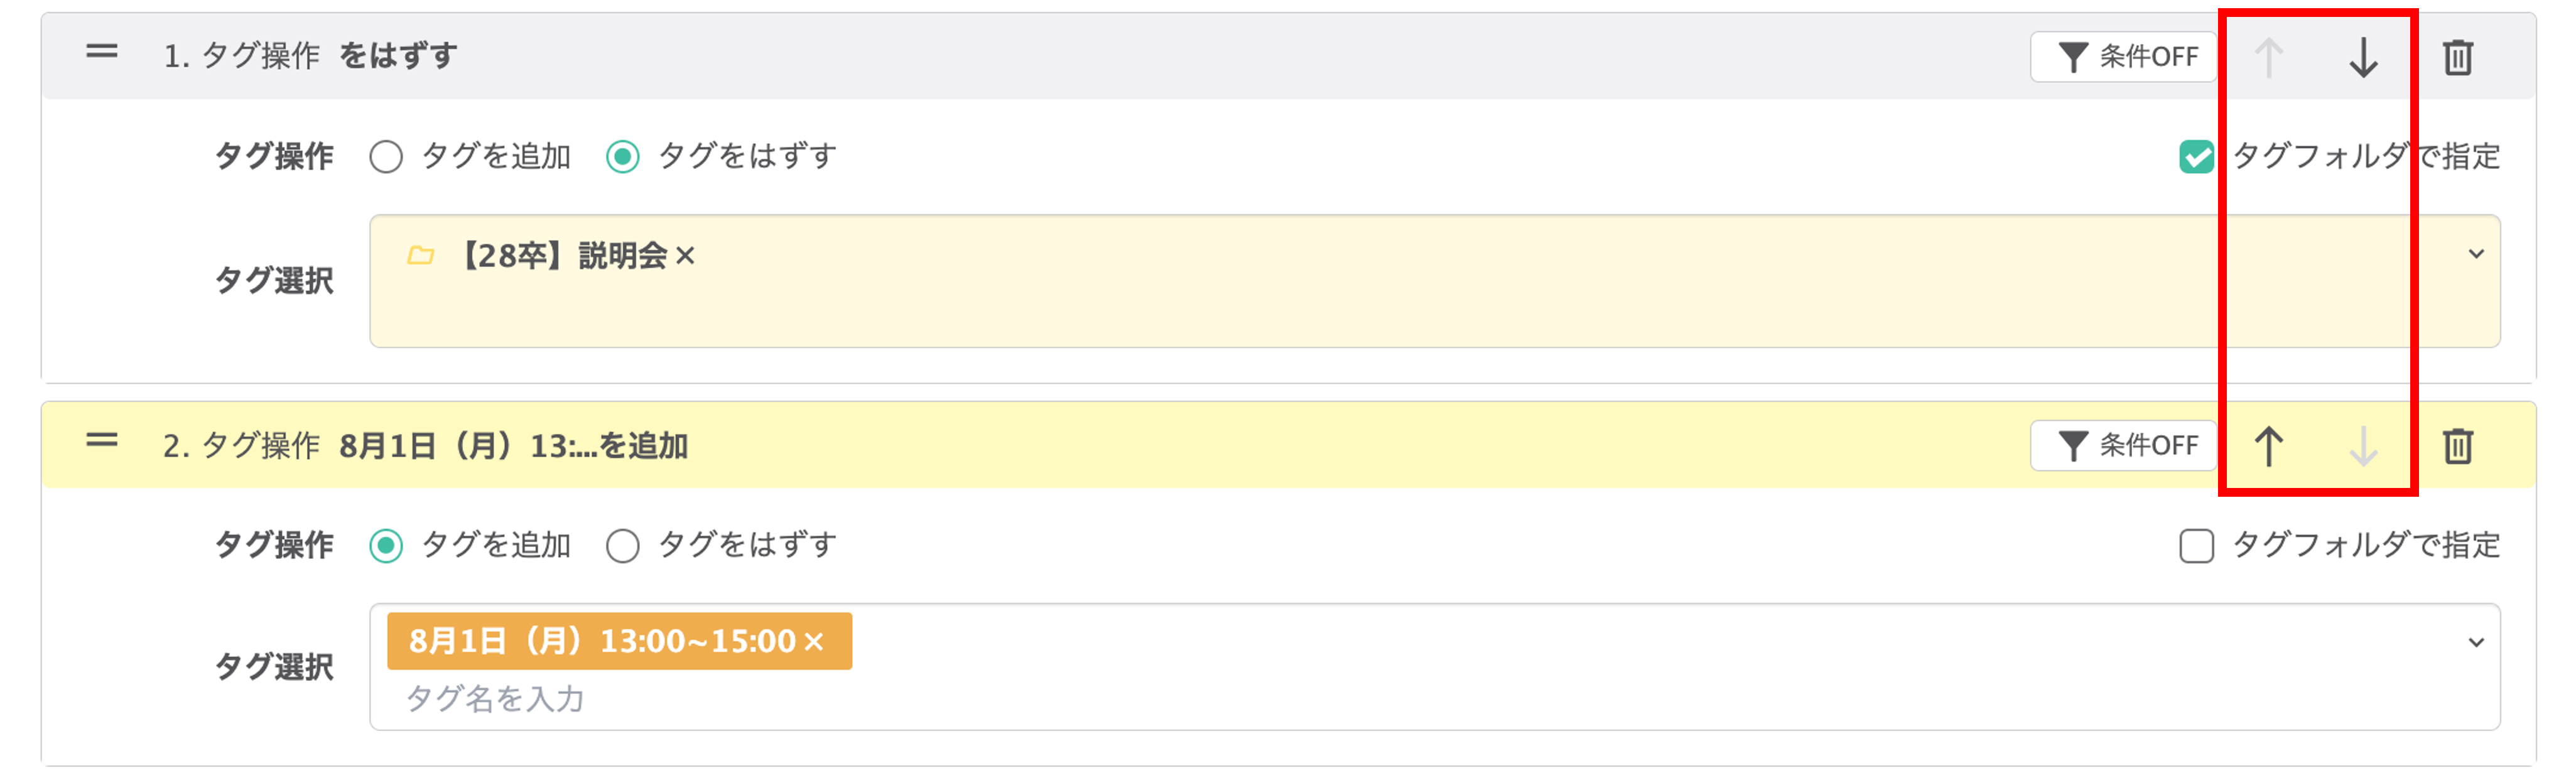Remove the 【28卒】説明会 folder tag
The image size is (2576, 780).
point(685,257)
